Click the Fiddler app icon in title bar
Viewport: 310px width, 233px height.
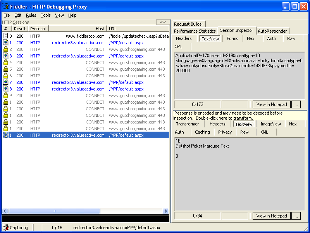tap(5, 7)
